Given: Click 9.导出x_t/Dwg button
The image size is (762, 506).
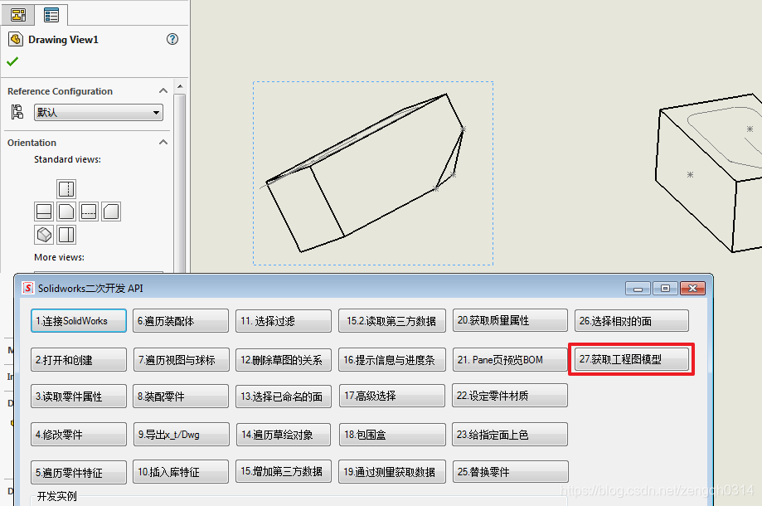Looking at the screenshot, I should [x=181, y=434].
